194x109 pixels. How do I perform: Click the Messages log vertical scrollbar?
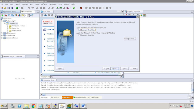coord(192,88)
